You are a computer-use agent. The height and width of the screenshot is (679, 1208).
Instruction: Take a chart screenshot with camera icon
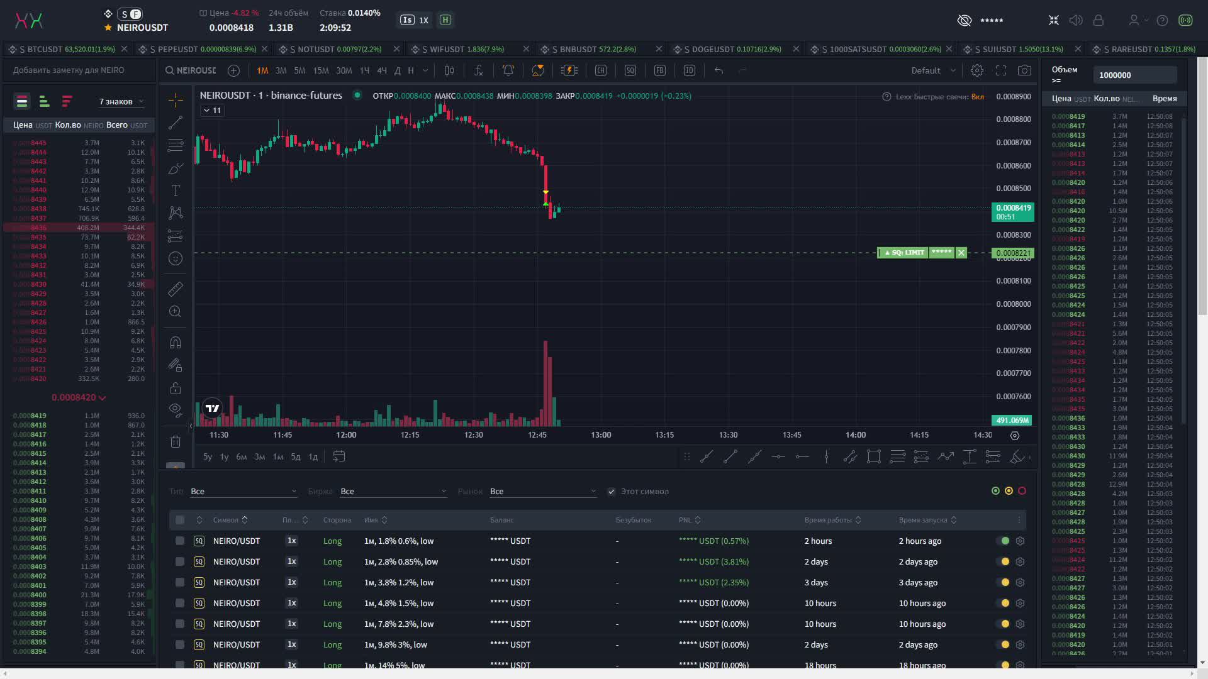click(1024, 70)
